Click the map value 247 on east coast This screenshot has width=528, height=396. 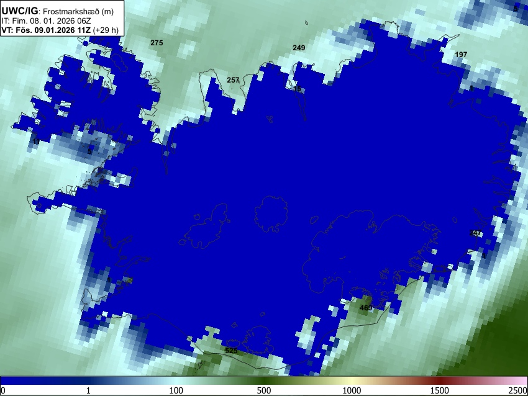point(475,233)
